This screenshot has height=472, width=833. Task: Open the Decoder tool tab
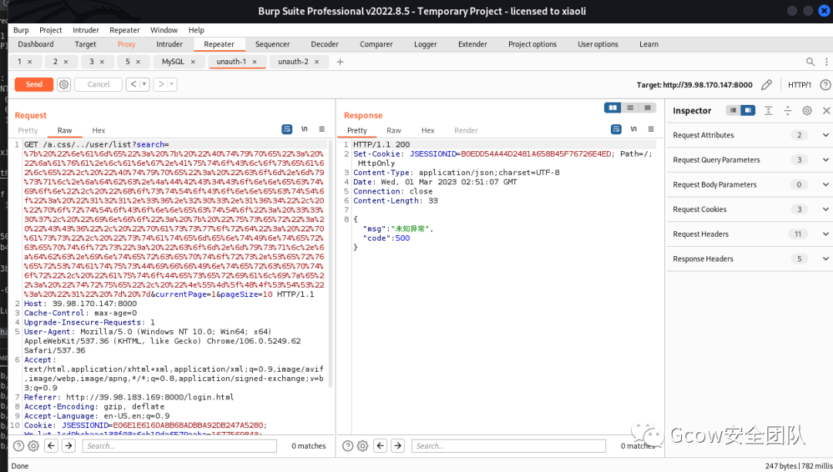(x=325, y=45)
